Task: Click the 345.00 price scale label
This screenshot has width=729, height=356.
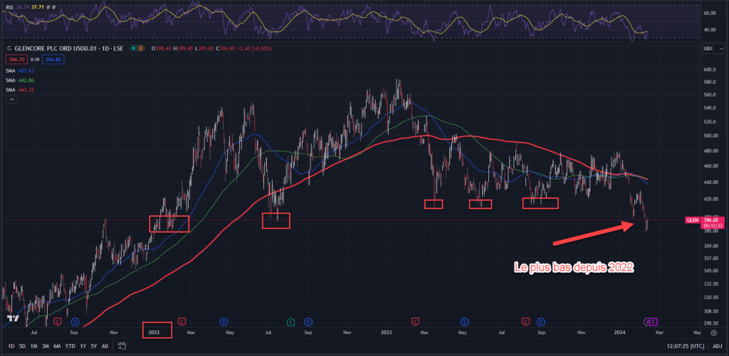Action: [710, 271]
